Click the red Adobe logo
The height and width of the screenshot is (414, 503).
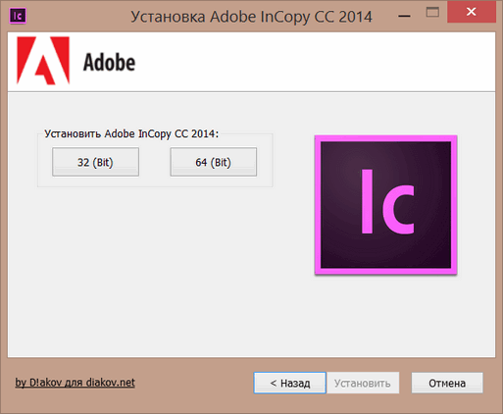(43, 61)
